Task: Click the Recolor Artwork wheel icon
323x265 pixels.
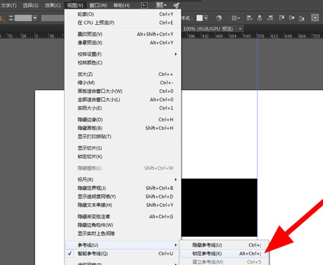Action: tap(219, 18)
